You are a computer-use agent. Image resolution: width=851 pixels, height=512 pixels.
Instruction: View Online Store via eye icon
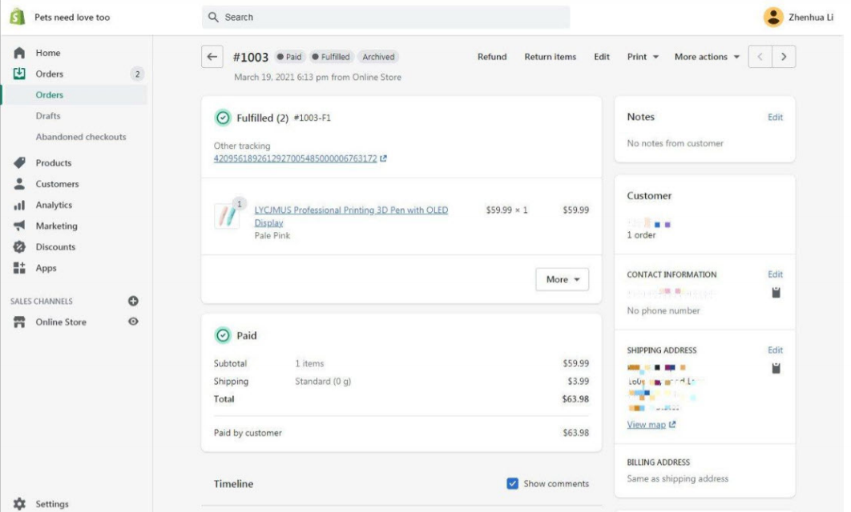coord(134,322)
